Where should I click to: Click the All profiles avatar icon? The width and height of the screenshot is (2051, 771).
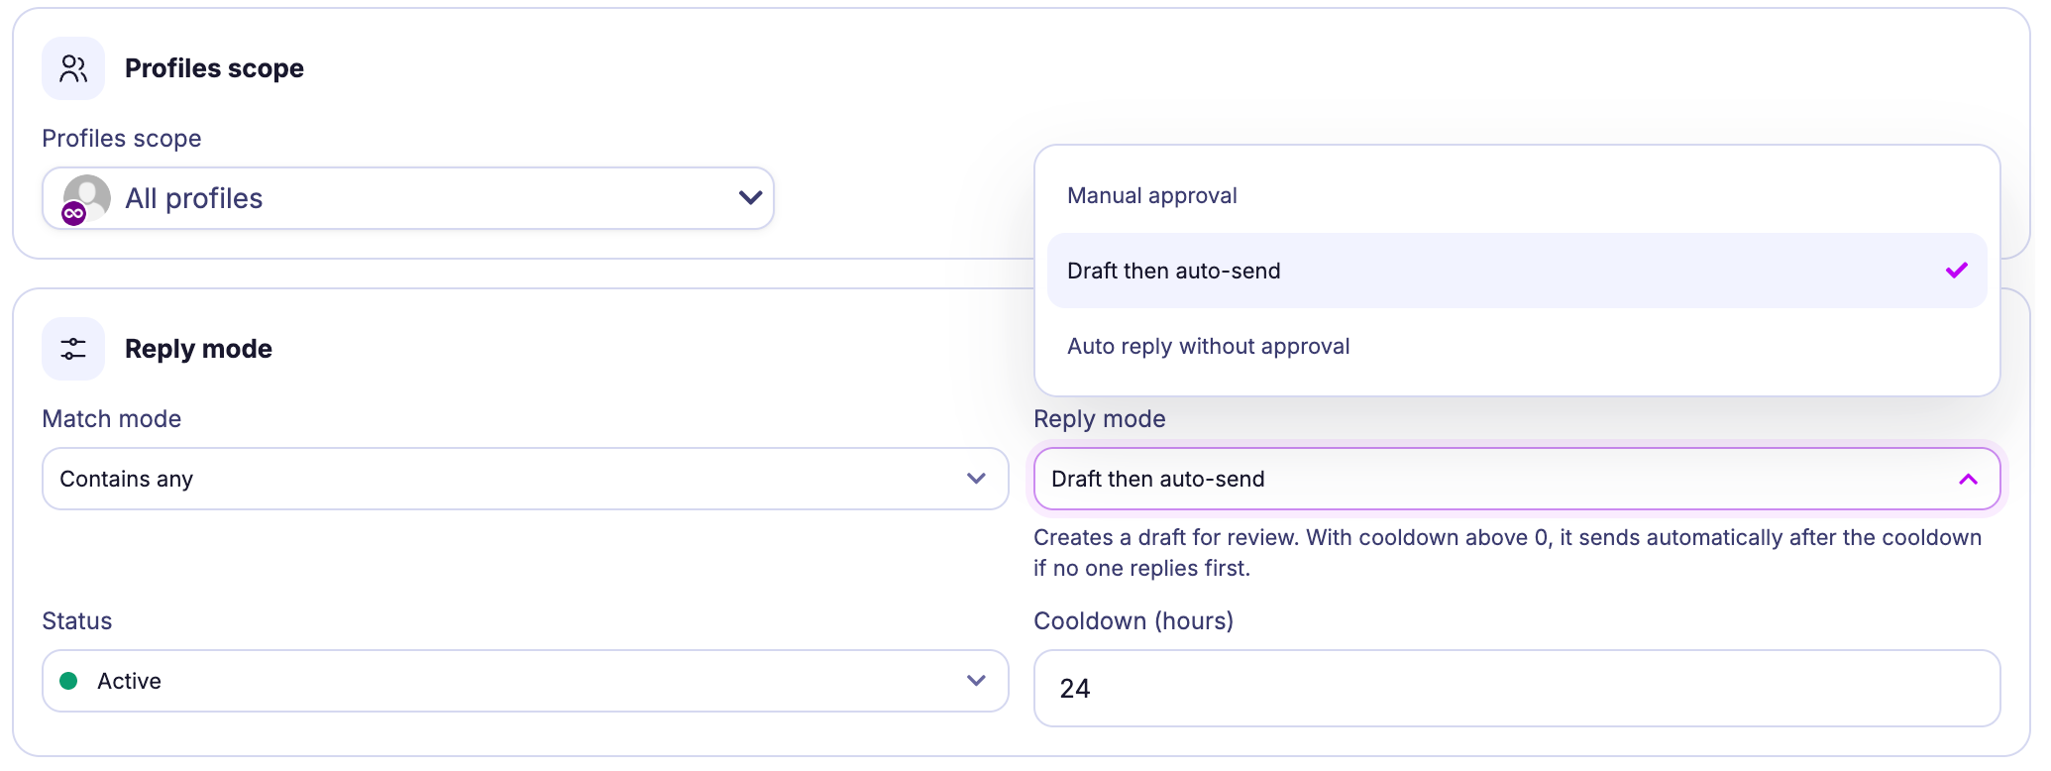[x=86, y=199]
